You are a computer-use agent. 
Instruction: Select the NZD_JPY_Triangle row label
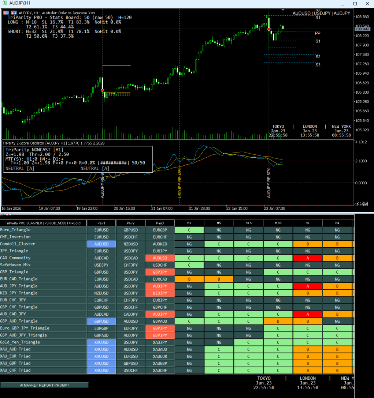[19, 293]
